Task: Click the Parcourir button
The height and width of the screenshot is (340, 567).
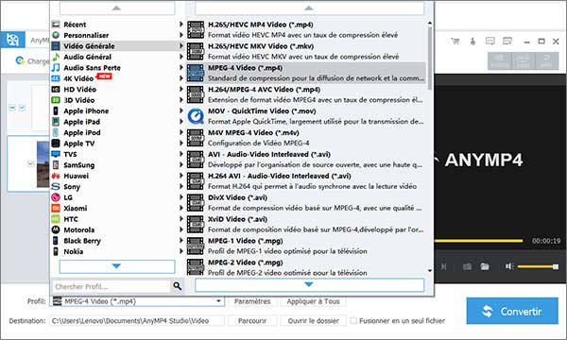Action: 252,320
